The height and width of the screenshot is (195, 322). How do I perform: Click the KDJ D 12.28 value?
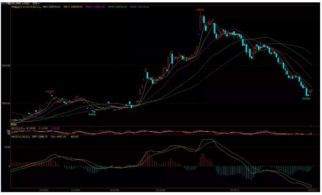[43, 128]
